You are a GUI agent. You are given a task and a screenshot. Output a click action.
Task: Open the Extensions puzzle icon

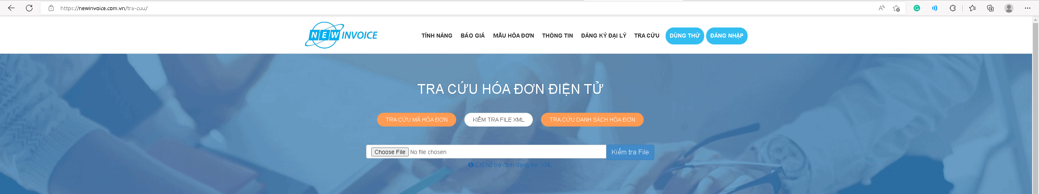953,8
